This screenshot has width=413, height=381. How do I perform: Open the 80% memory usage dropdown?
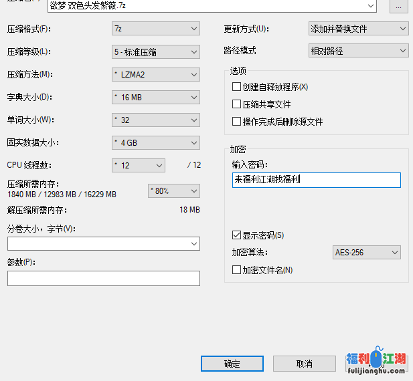tap(173, 191)
